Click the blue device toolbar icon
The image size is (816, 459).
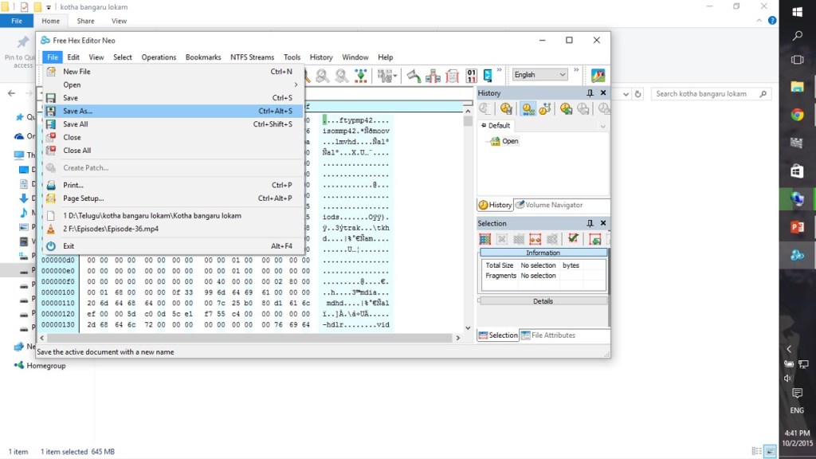pos(488,76)
